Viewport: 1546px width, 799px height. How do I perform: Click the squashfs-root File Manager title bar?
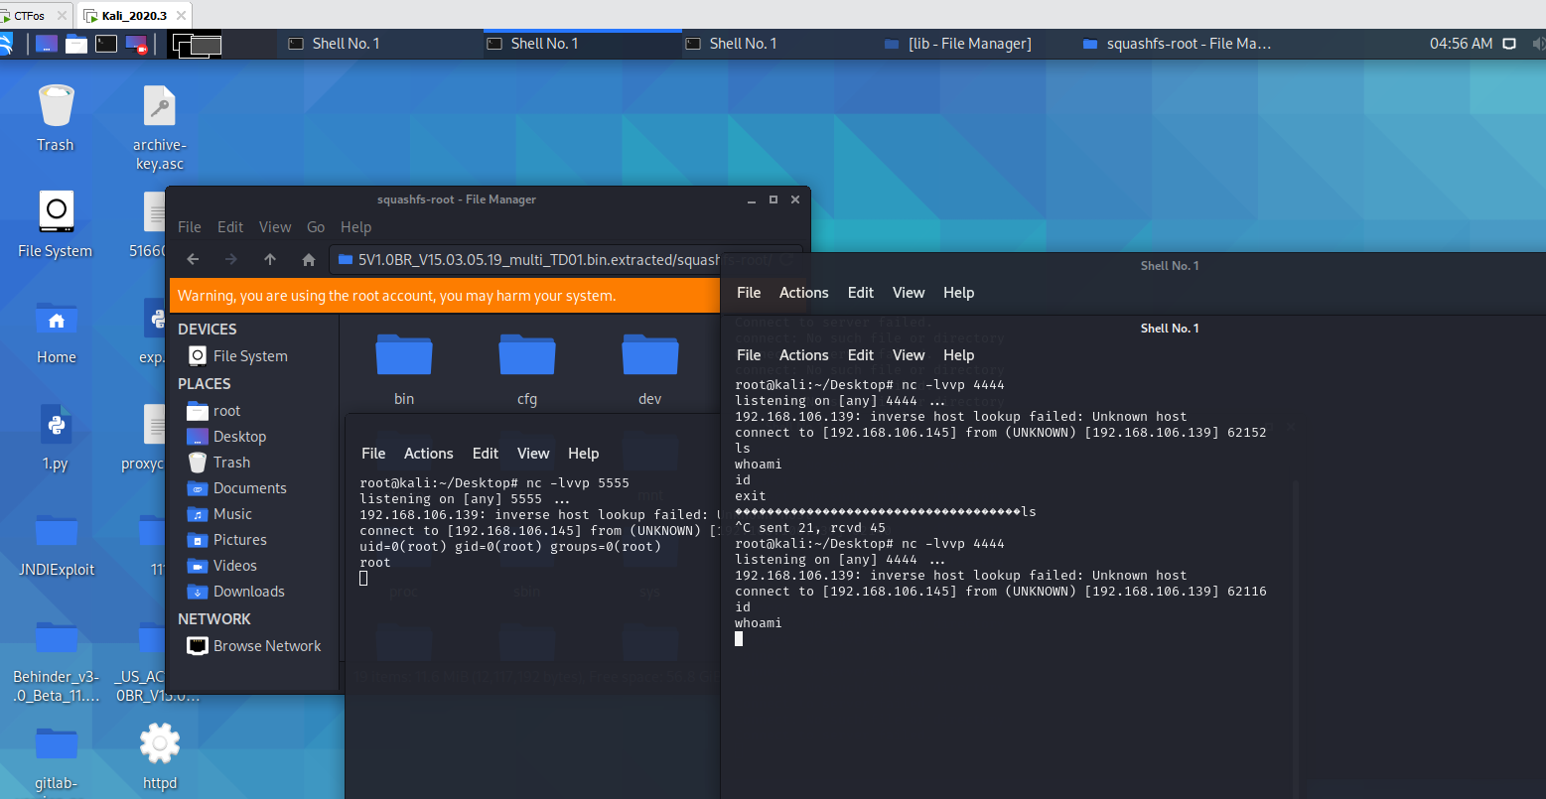(457, 200)
